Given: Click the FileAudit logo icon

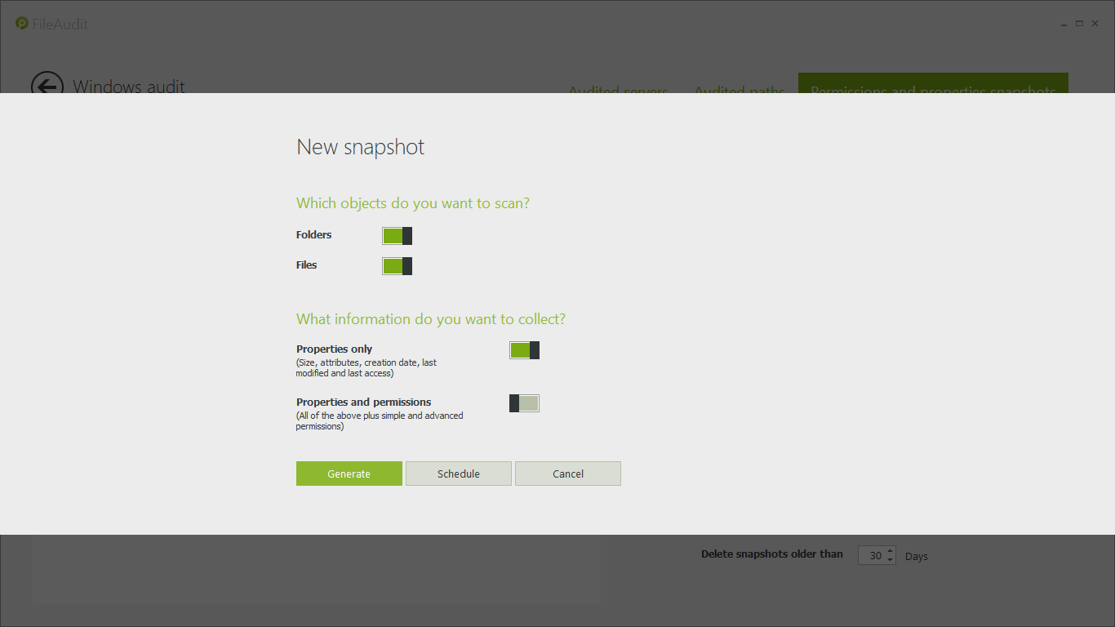Looking at the screenshot, I should (22, 24).
